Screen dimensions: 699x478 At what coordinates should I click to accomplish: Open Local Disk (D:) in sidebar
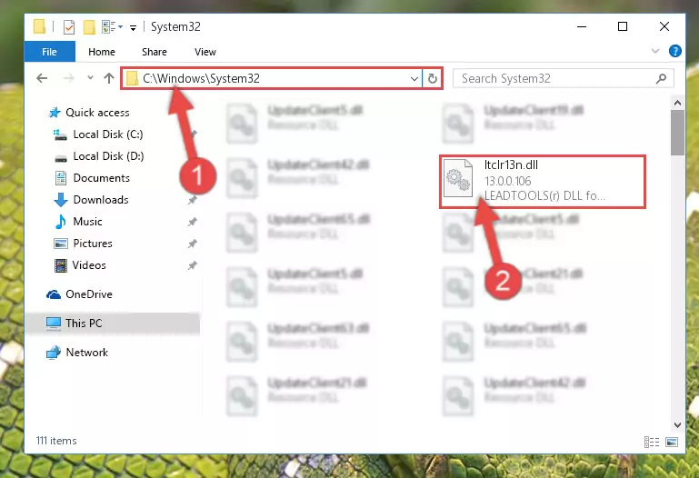[108, 156]
